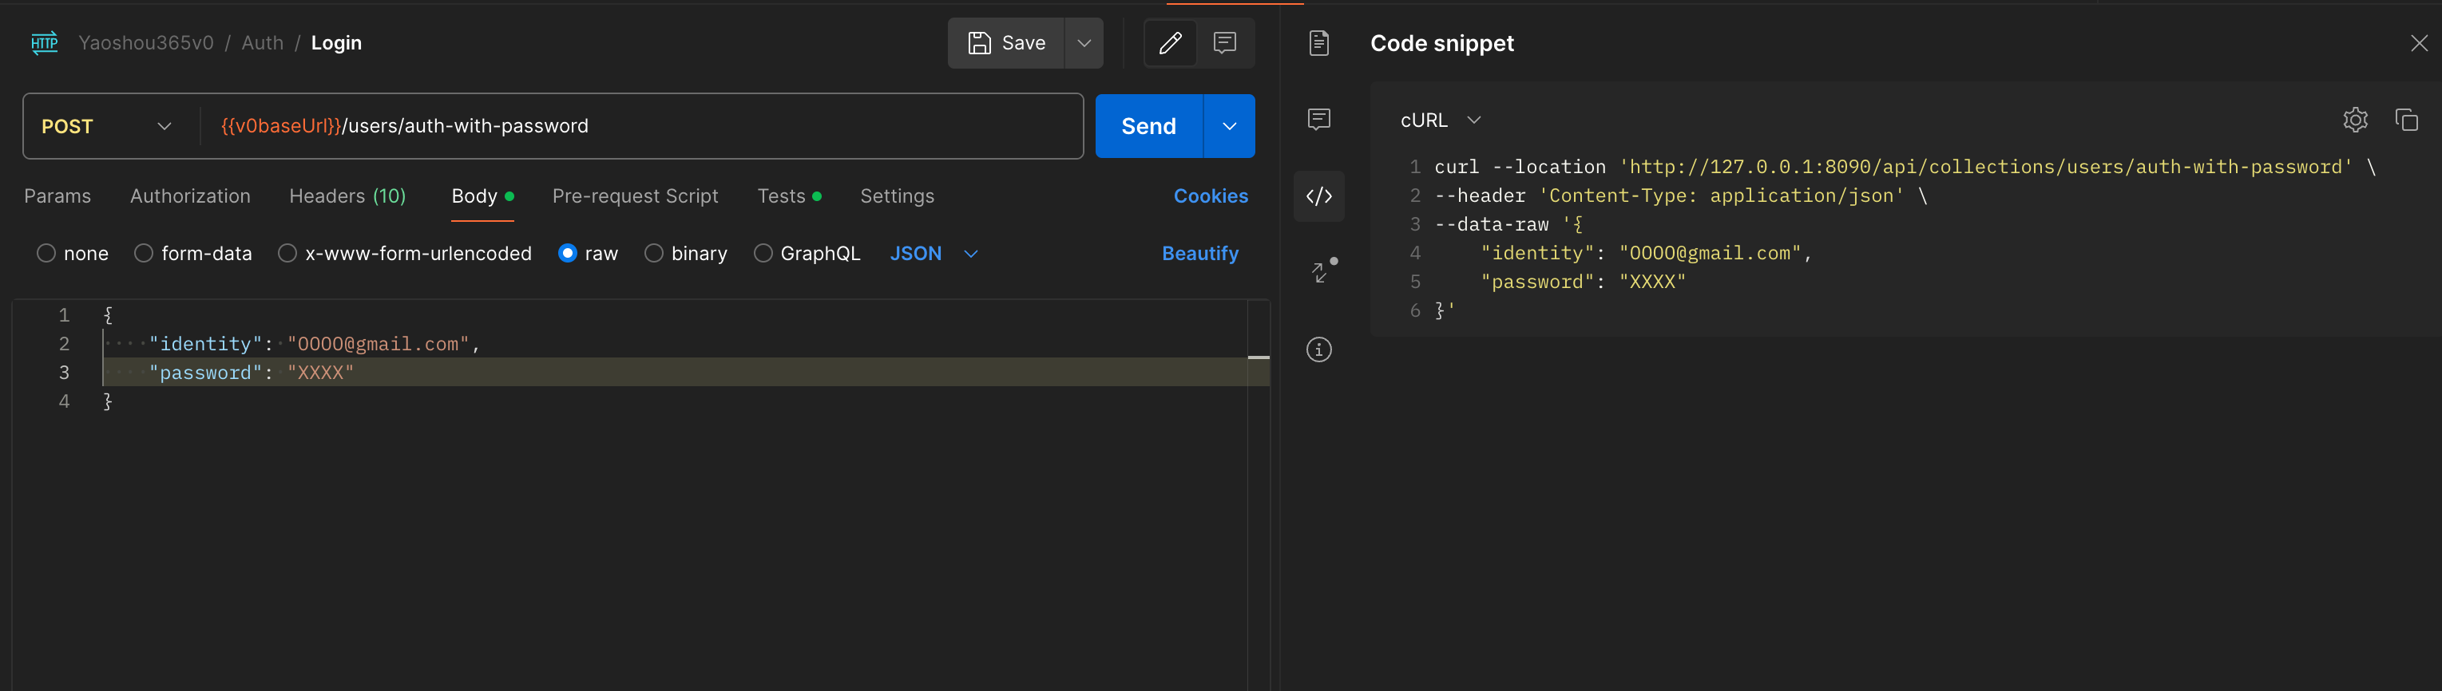Image resolution: width=2442 pixels, height=691 pixels.
Task: Switch to the Settings tab
Action: 897,196
